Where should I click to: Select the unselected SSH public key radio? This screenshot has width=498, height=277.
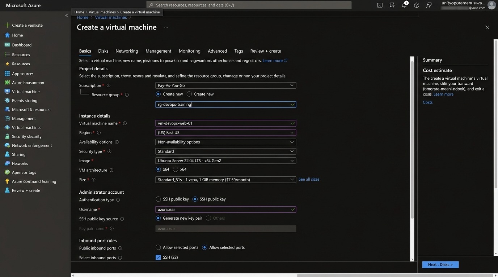click(x=158, y=199)
